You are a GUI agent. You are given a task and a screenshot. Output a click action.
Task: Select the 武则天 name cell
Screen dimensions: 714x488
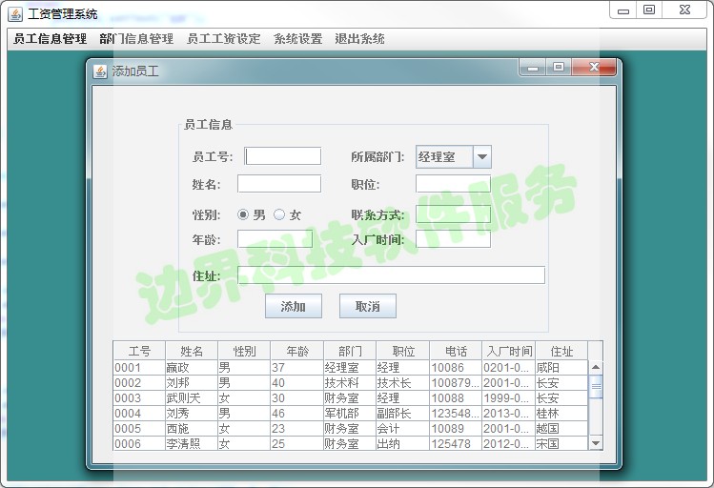pyautogui.click(x=192, y=397)
